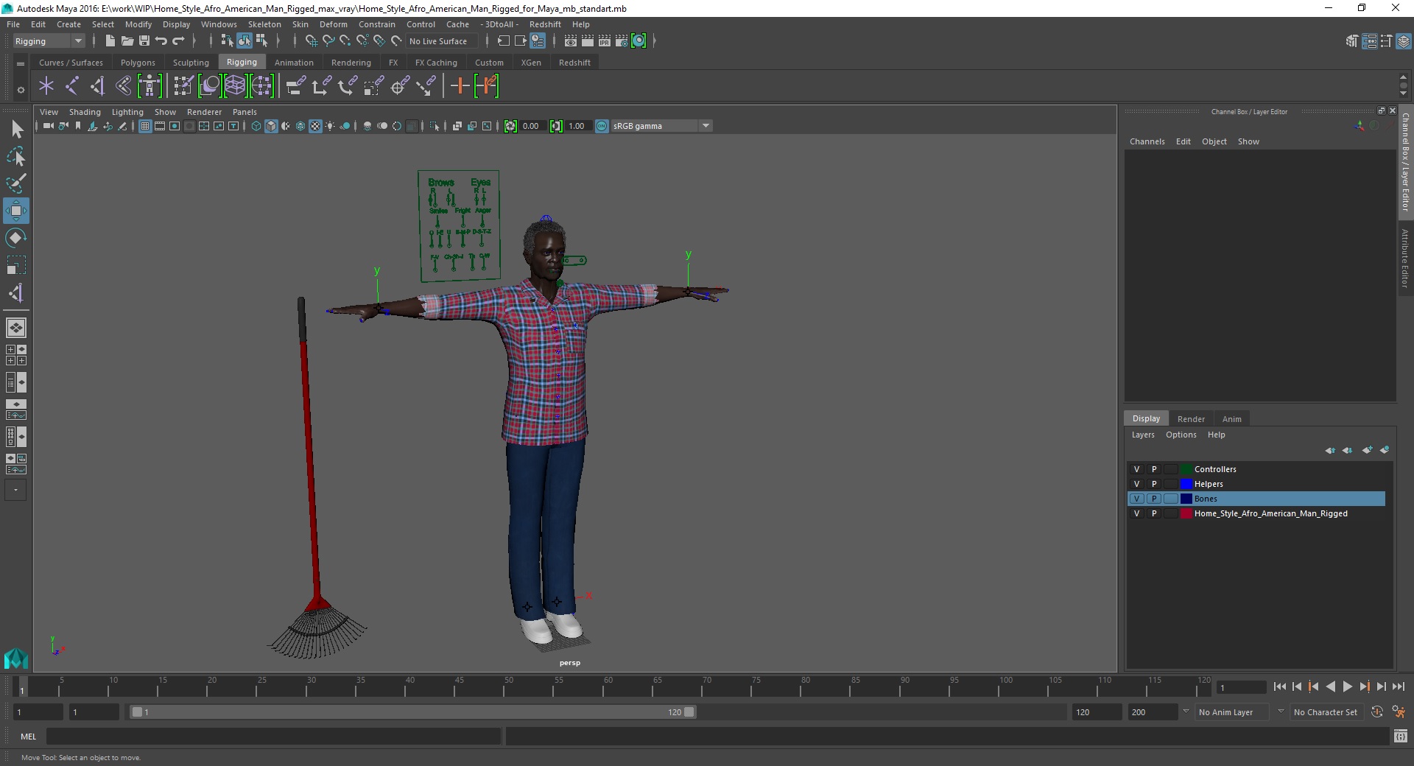This screenshot has height=766, width=1414.
Task: Click the Play forwards button
Action: (x=1347, y=686)
